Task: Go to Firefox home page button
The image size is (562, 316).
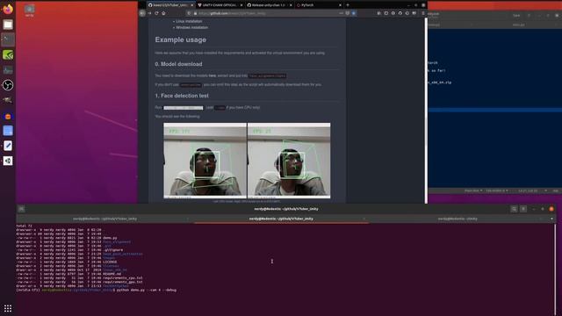Action: click(163, 13)
